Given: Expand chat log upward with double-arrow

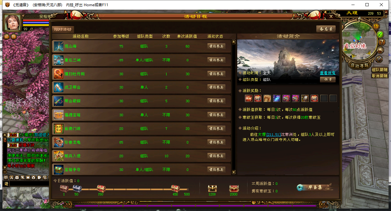Looking at the screenshot, I should (5, 135).
